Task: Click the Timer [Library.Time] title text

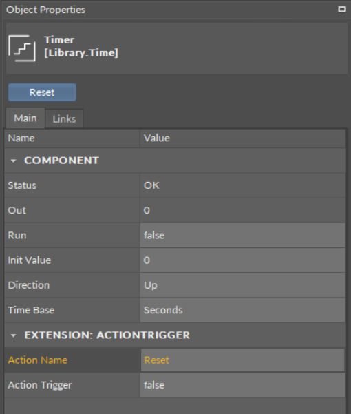Action: click(x=81, y=46)
